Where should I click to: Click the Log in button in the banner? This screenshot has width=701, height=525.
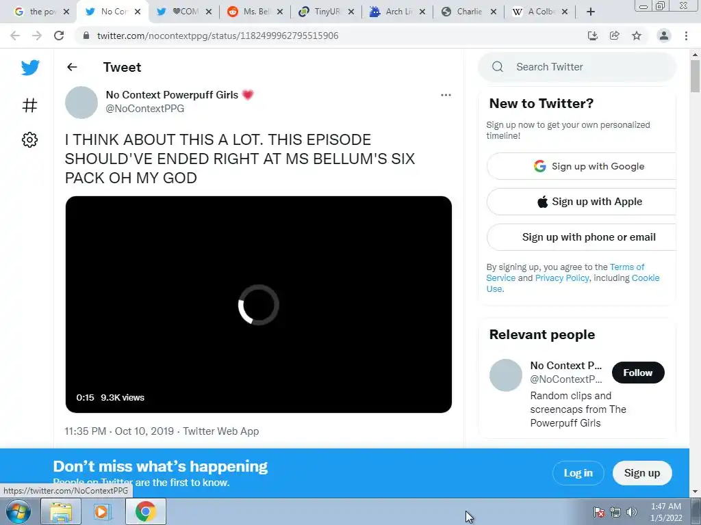pos(578,473)
